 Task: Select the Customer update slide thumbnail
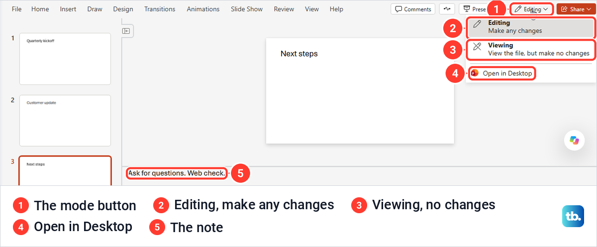click(65, 121)
